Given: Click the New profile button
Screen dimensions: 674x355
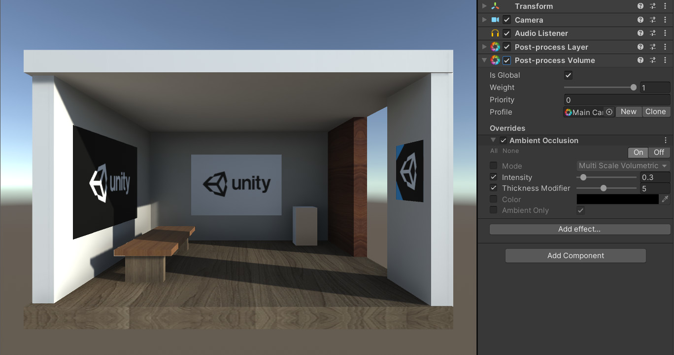Looking at the screenshot, I should 629,112.
